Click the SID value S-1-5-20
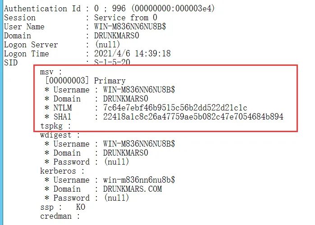Screen dimensions: 315x225 [x=112, y=62]
